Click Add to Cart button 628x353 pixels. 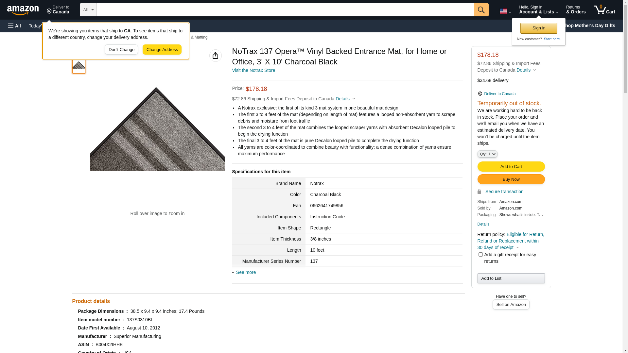[x=511, y=166]
